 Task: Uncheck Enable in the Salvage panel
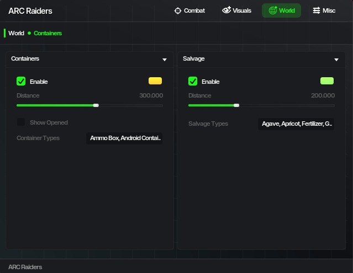pyautogui.click(x=193, y=82)
